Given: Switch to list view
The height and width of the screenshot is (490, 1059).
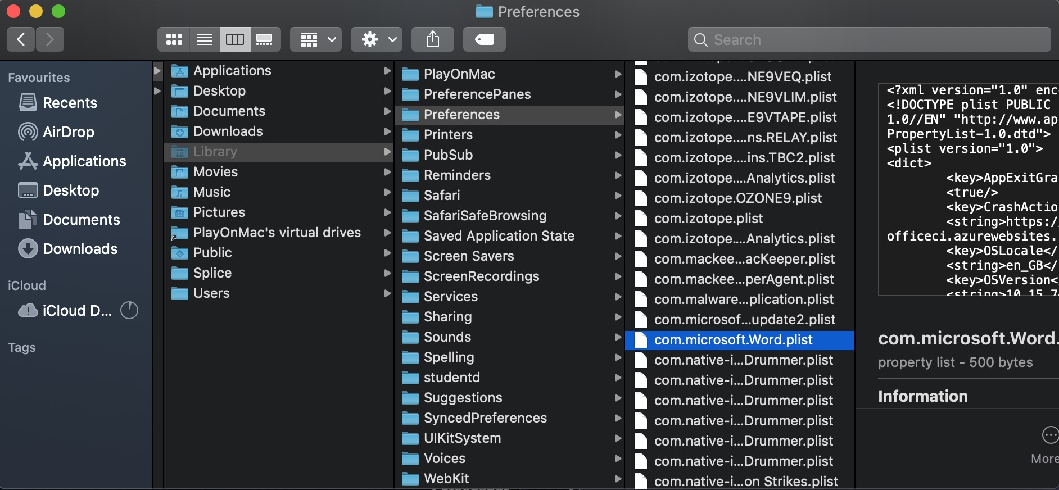Looking at the screenshot, I should click(205, 39).
